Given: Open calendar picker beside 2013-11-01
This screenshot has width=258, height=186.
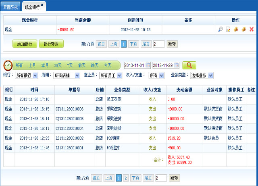Looking at the screenshot, I should click(x=148, y=65).
